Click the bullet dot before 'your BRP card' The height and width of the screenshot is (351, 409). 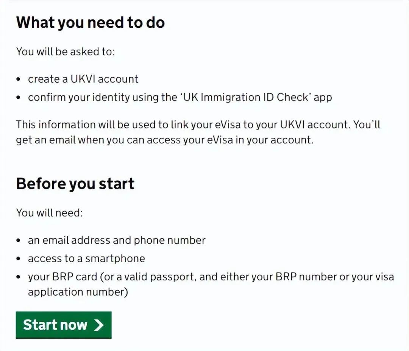pos(18,277)
